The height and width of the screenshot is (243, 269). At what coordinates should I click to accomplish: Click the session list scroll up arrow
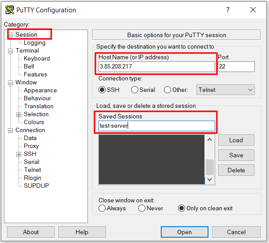pyautogui.click(x=209, y=140)
